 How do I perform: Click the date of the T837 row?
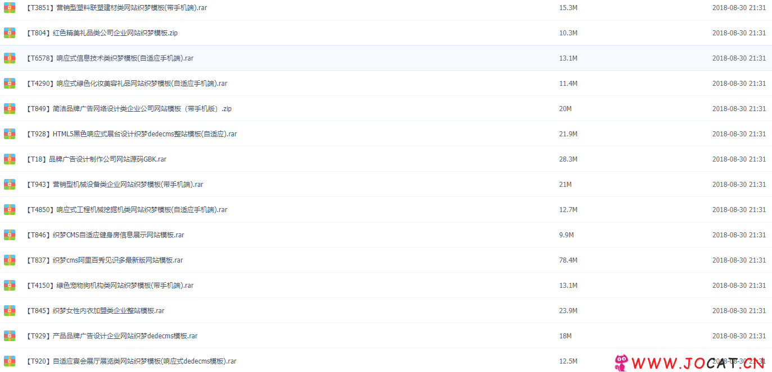739,260
